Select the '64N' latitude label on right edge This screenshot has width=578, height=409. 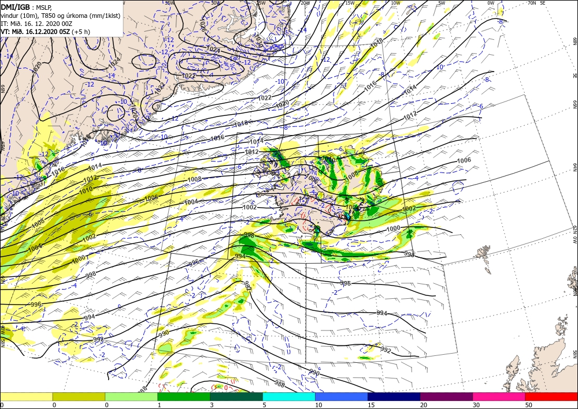pos(575,167)
